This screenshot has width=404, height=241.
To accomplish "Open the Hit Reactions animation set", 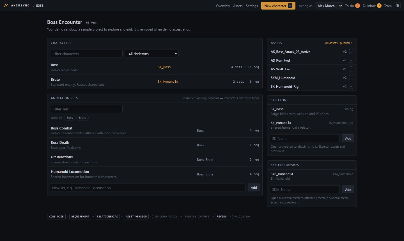I will [x=155, y=159].
